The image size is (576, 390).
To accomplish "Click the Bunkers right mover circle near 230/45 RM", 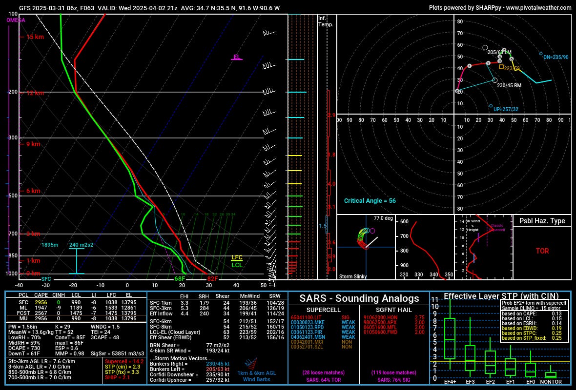I will (x=495, y=80).
